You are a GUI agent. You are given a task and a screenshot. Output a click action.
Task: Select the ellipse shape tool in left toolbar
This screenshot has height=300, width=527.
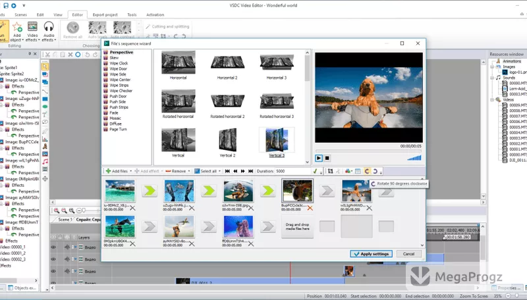point(45,107)
